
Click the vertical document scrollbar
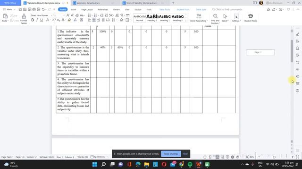pyautogui.click(x=292, y=51)
